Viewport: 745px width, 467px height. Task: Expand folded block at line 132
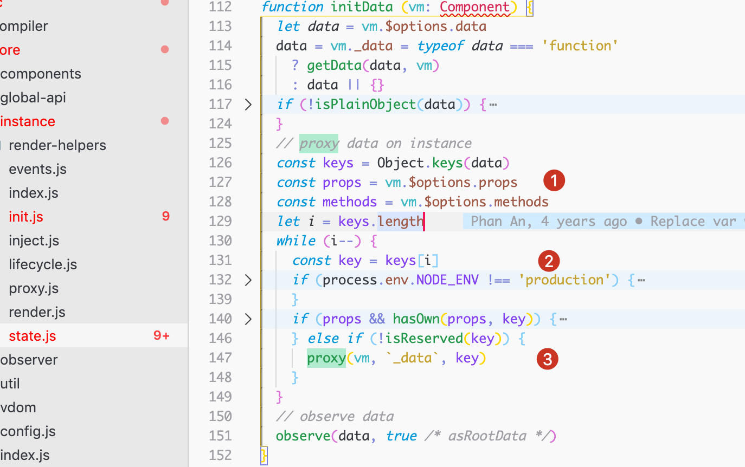[x=248, y=280]
